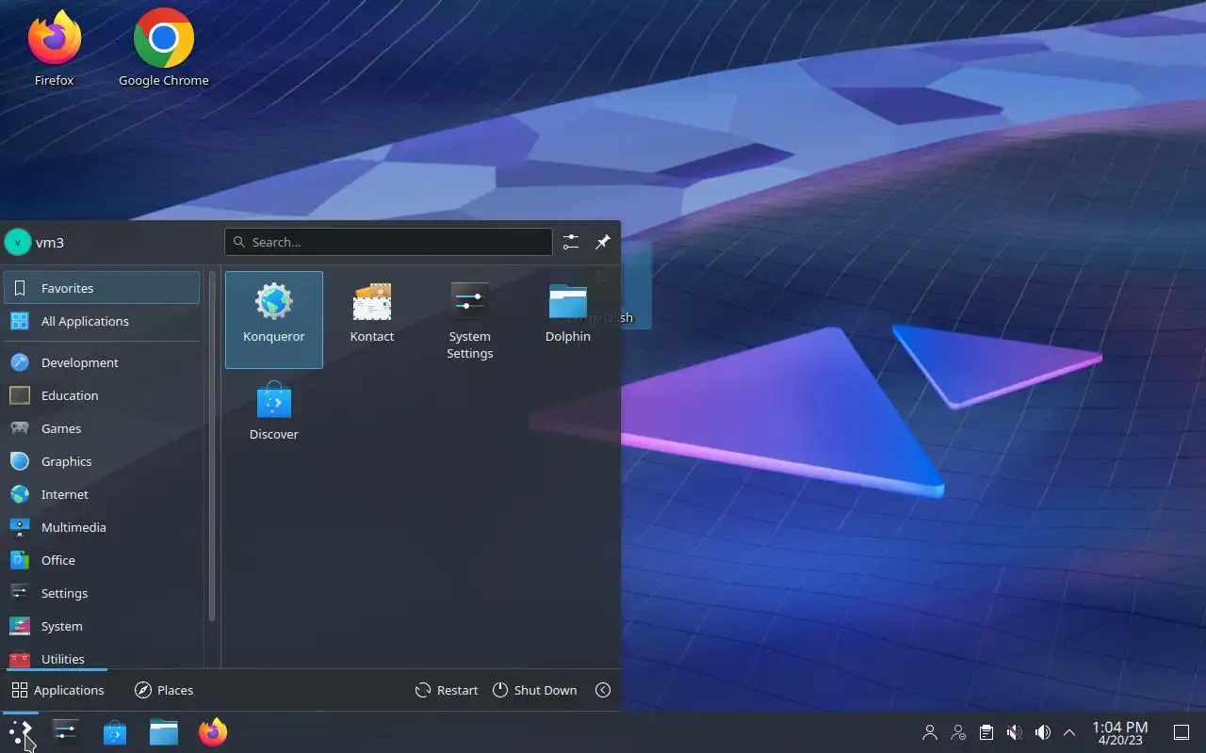
Task: Click the vm3 username label
Action: tap(50, 242)
